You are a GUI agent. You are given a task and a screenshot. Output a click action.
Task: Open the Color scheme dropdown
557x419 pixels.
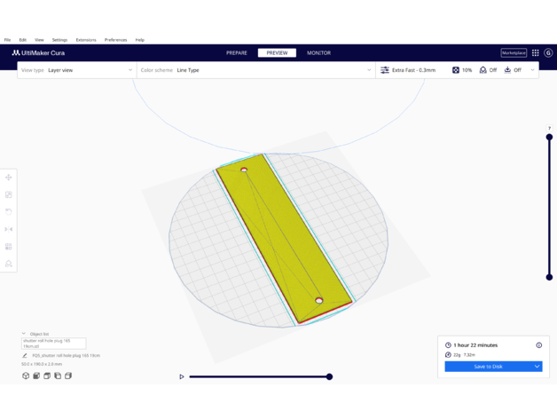click(256, 70)
